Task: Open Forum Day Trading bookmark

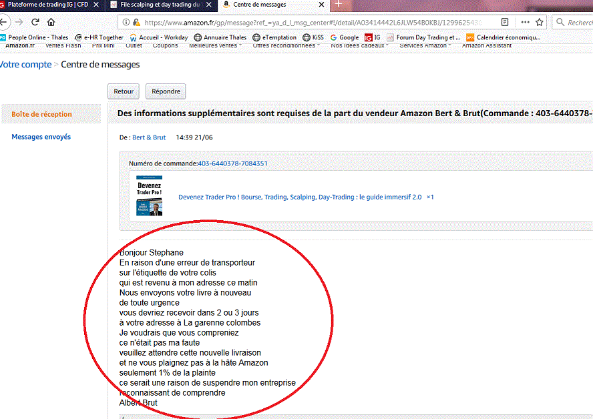Action: coord(423,37)
